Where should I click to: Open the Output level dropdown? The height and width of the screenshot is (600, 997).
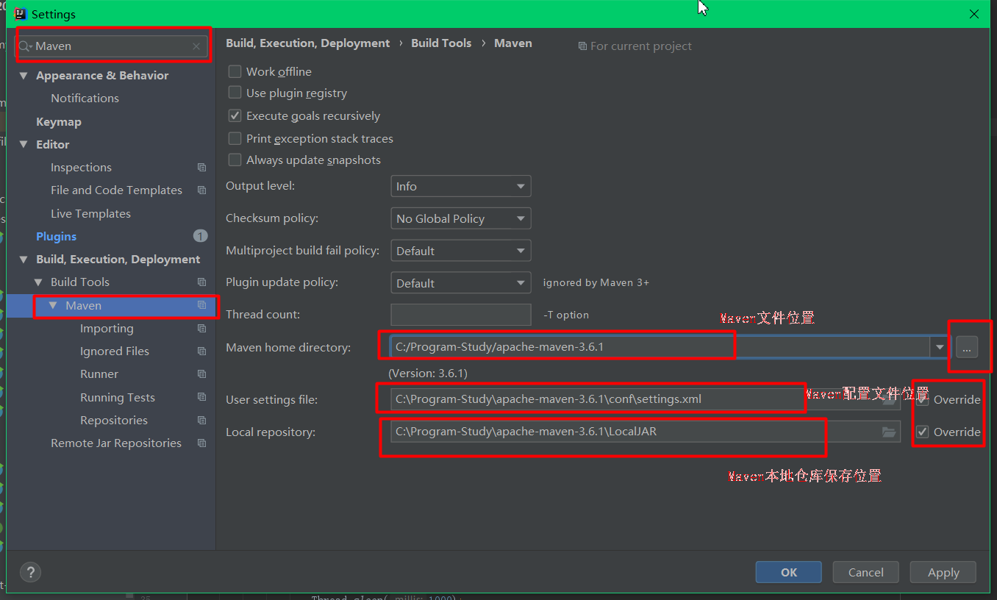[460, 186]
